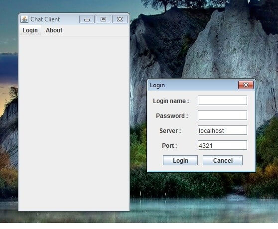
Task: Open the Login menu in menu bar
Action: 30,30
